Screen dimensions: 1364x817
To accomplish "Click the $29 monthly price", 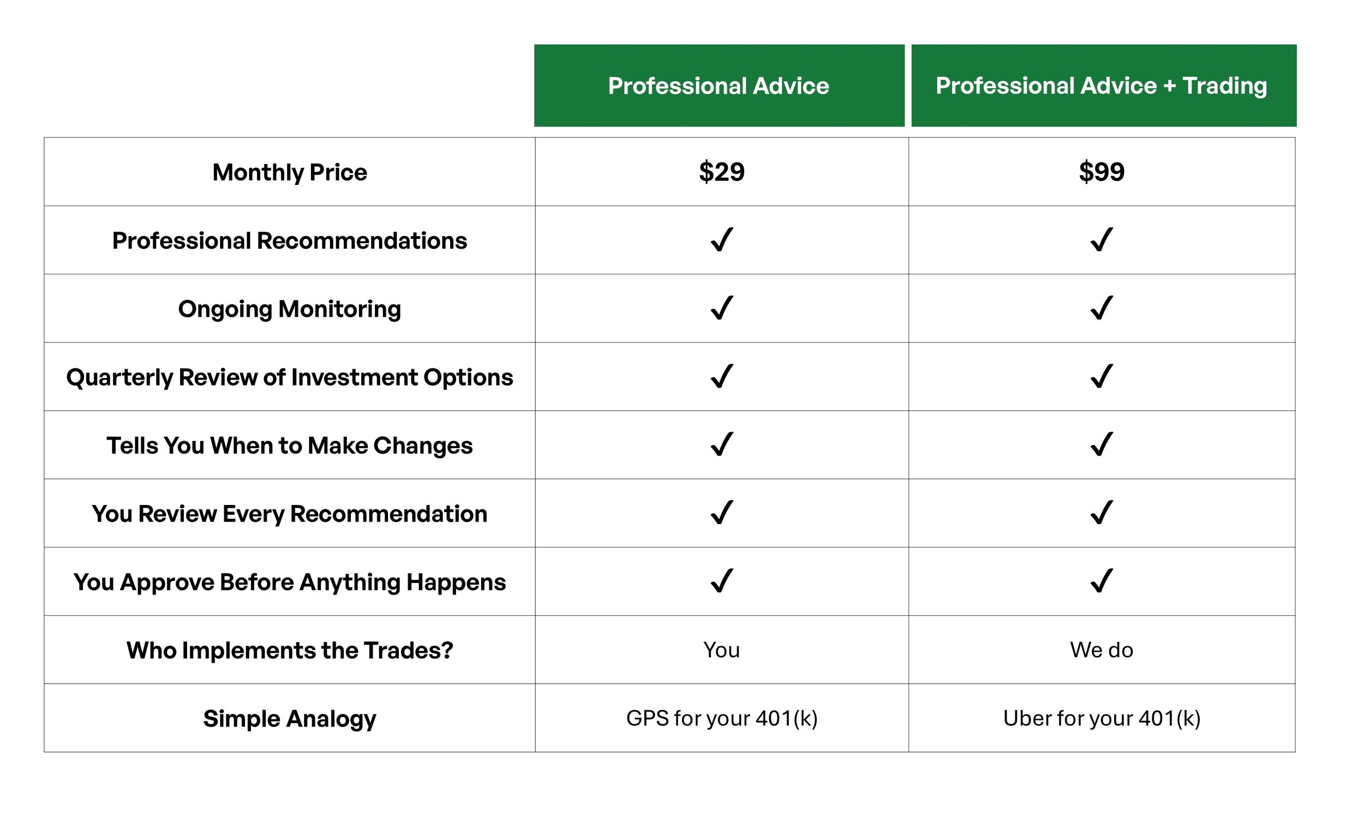I will click(721, 172).
